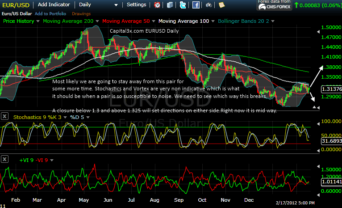This screenshot has height=208, width=342.
Task: Share the chart via Twitter icon
Action: [x=183, y=5]
